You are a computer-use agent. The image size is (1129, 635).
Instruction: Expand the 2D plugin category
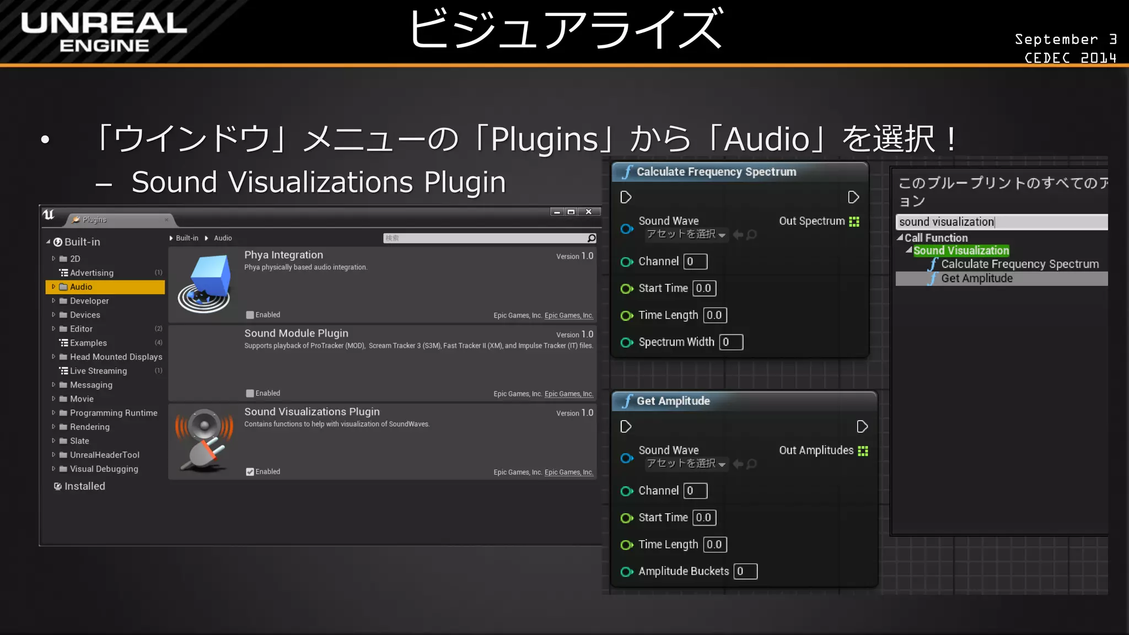pyautogui.click(x=53, y=258)
